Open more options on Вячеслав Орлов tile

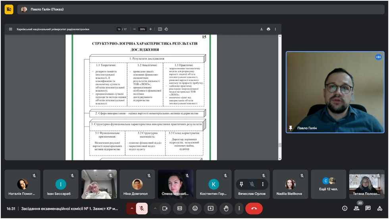[x=262, y=184]
